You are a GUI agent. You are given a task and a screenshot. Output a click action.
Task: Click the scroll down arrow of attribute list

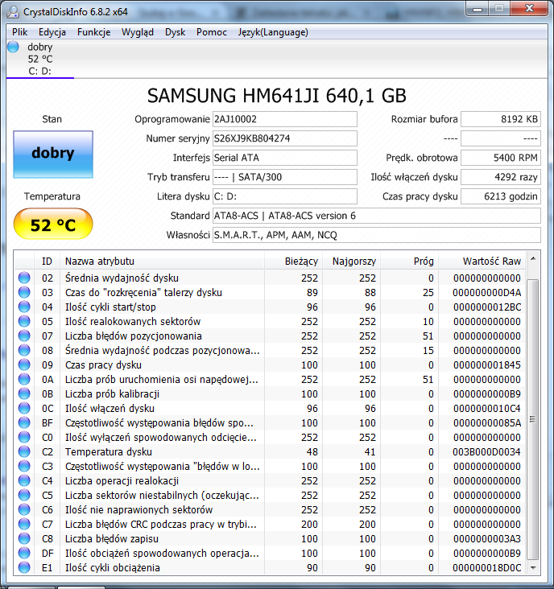click(x=533, y=567)
